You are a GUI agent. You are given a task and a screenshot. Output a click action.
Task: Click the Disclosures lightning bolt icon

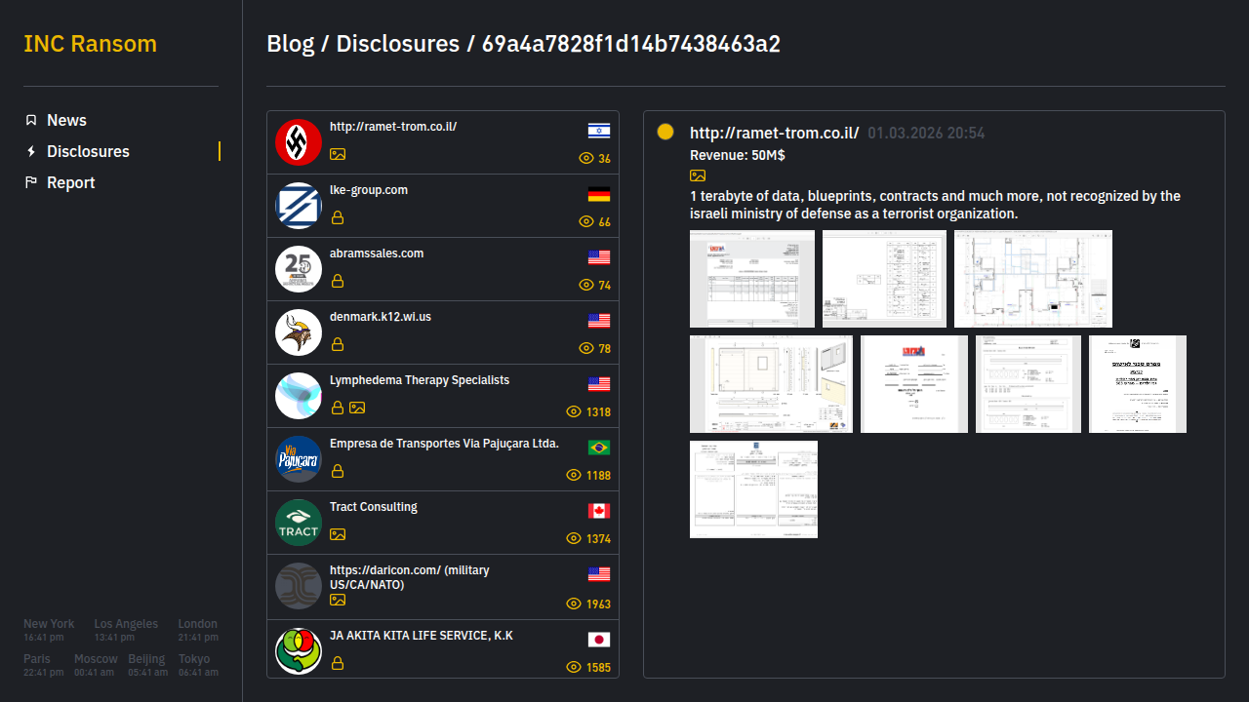click(x=31, y=151)
